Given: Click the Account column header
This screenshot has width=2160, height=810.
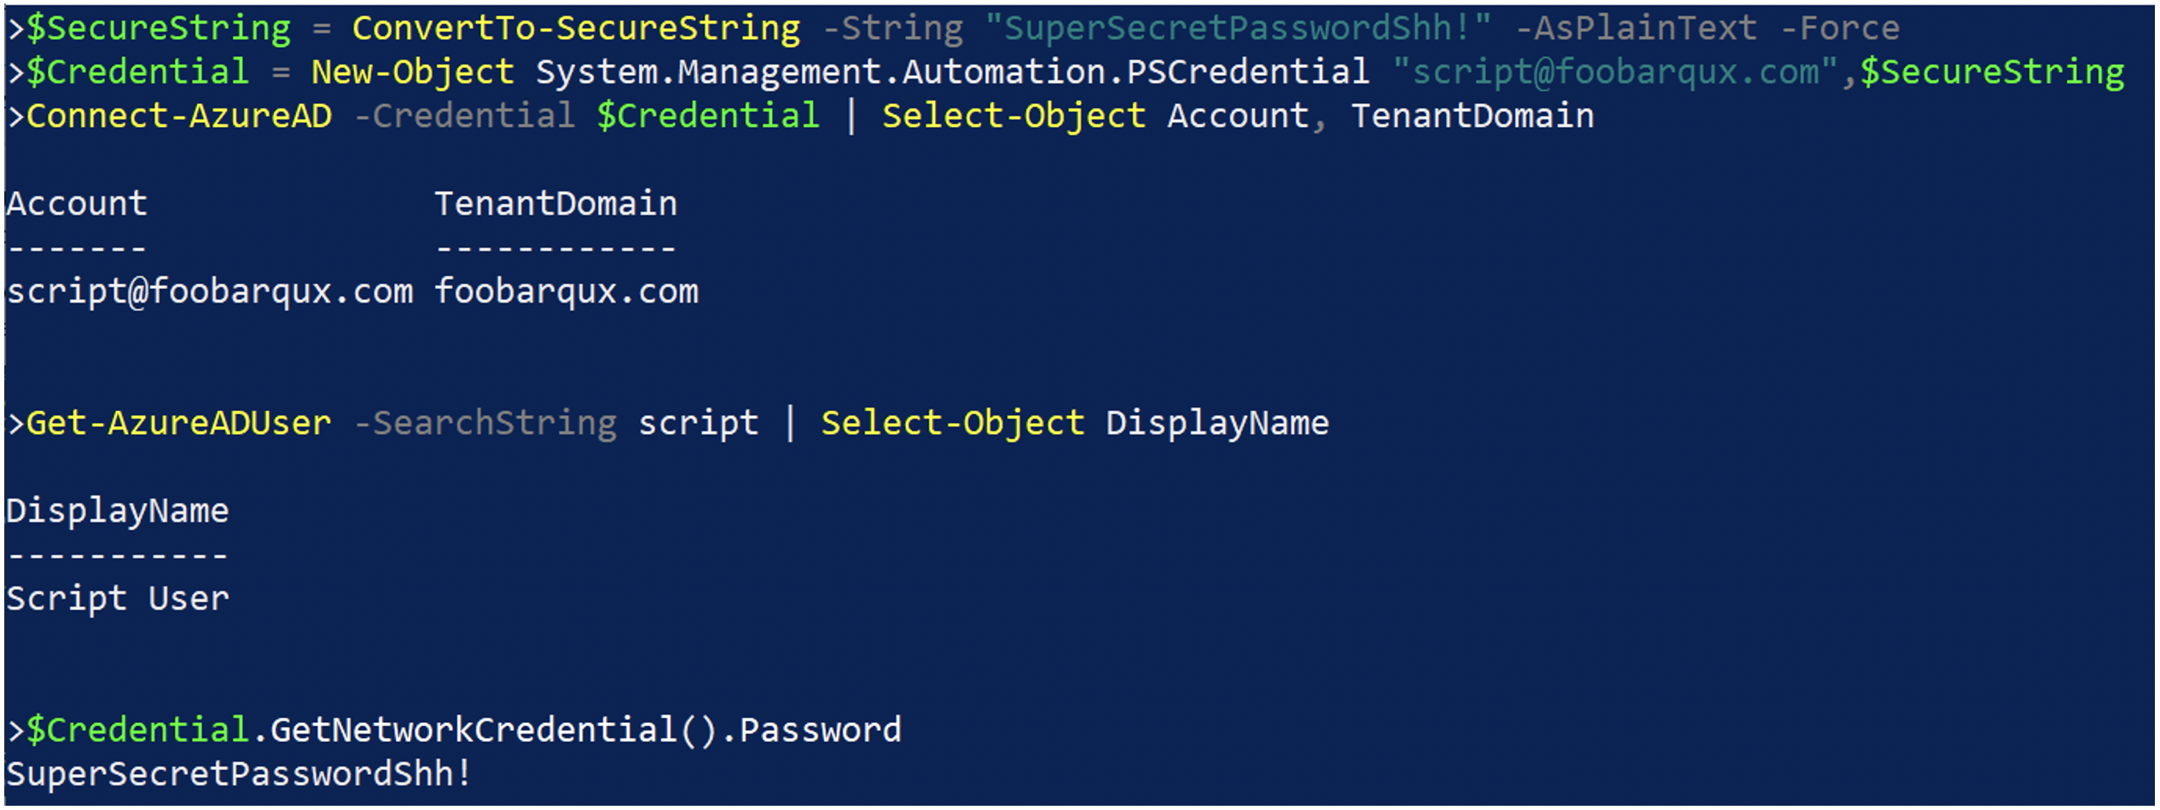Looking at the screenshot, I should [x=77, y=204].
